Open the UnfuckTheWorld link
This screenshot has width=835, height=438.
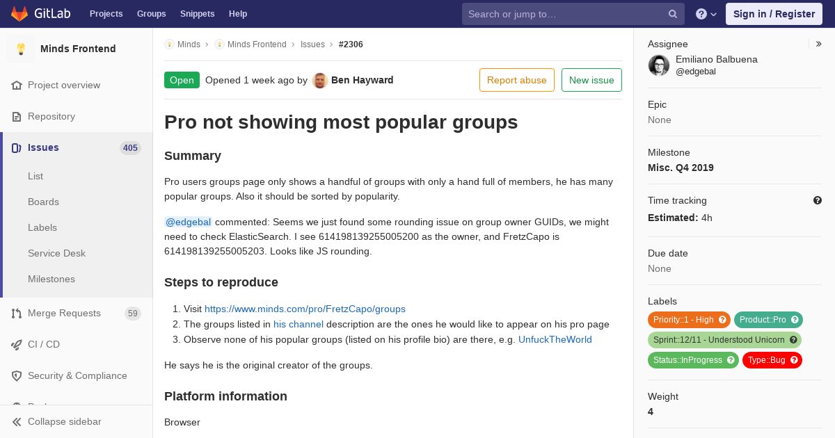coord(555,339)
